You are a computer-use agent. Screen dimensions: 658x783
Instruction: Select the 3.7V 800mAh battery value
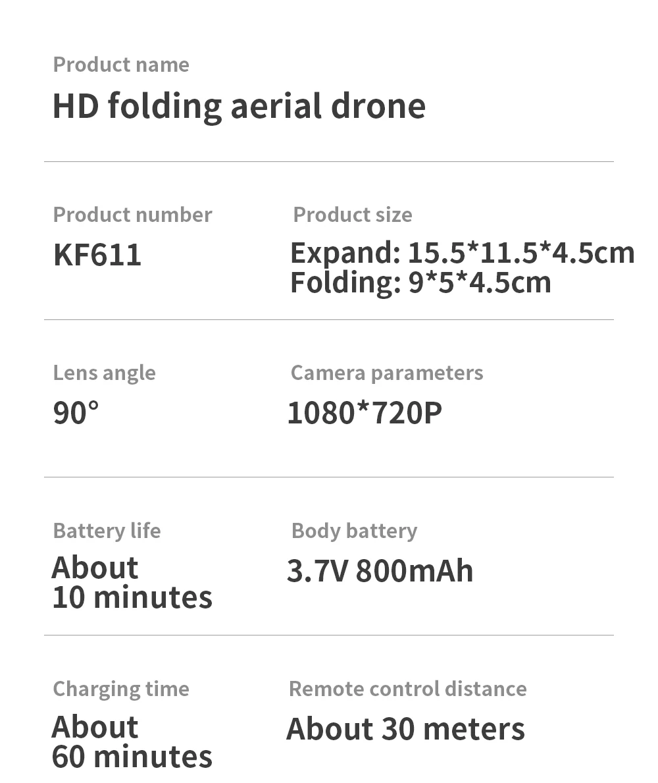(x=380, y=571)
